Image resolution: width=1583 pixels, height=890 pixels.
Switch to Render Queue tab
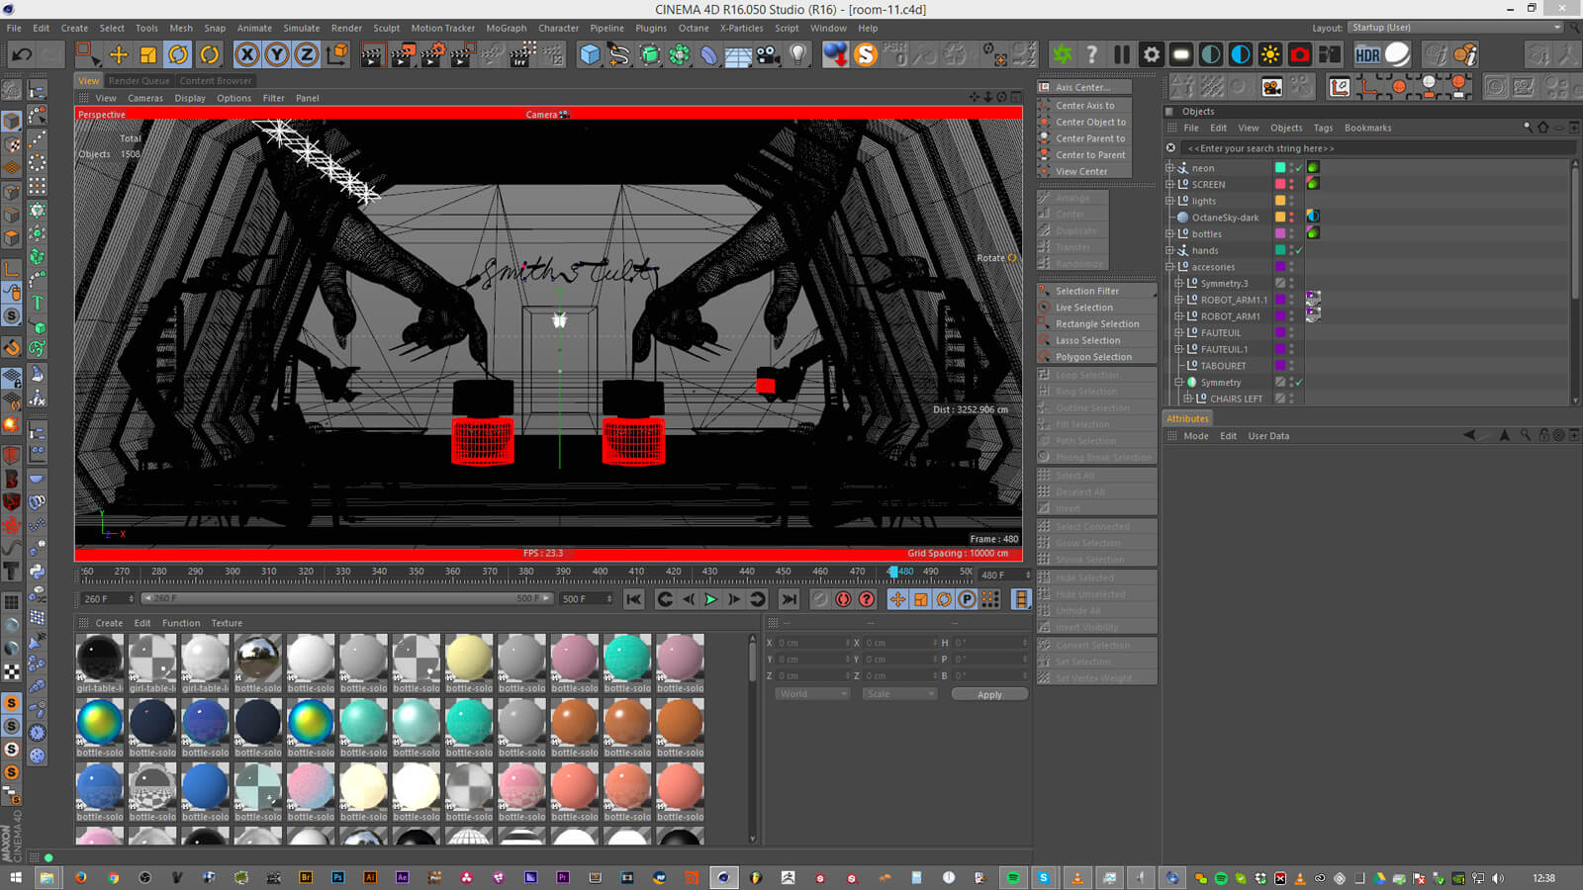tap(139, 81)
